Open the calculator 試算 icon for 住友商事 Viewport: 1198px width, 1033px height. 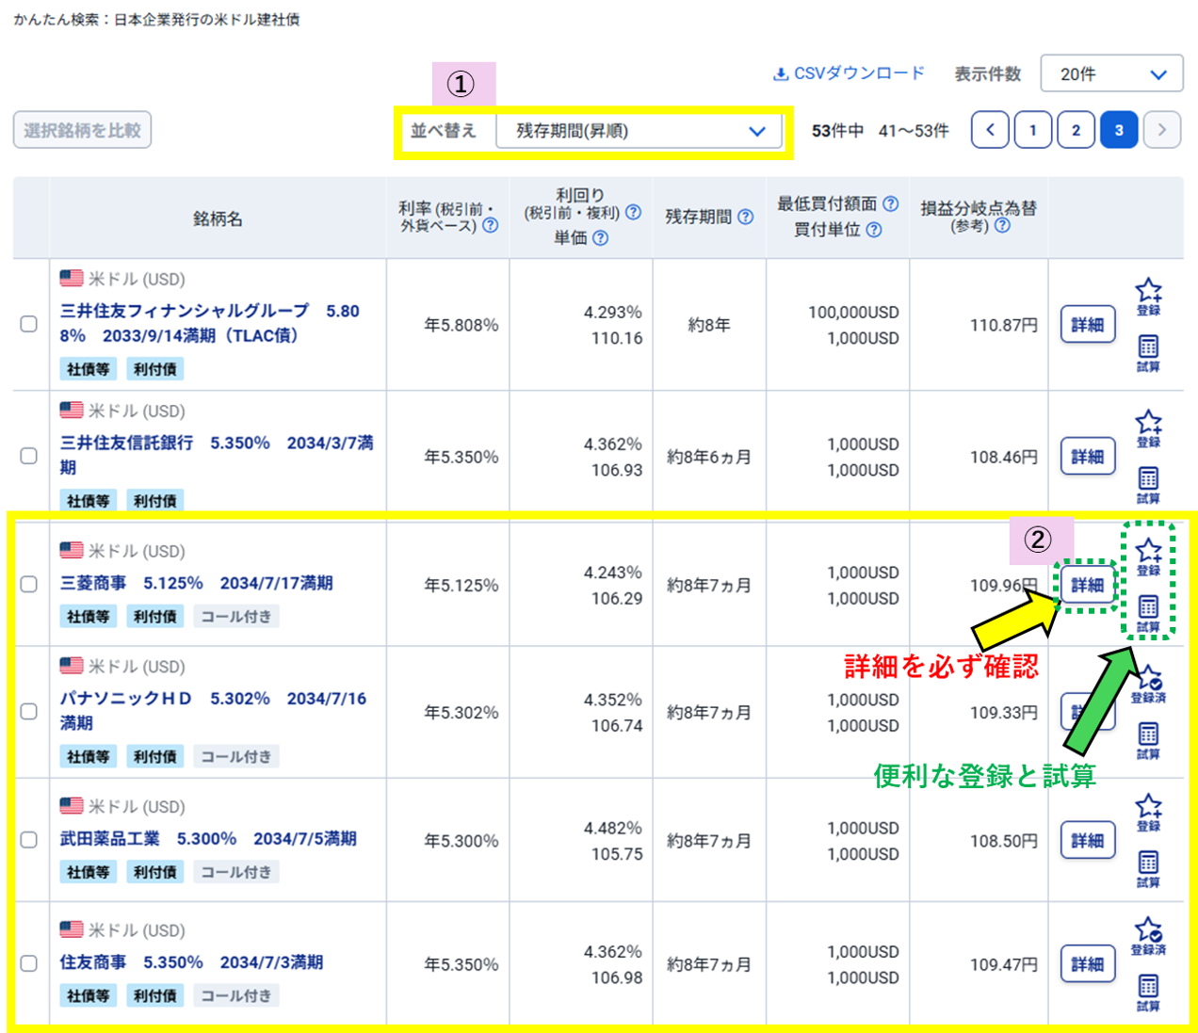[1148, 987]
